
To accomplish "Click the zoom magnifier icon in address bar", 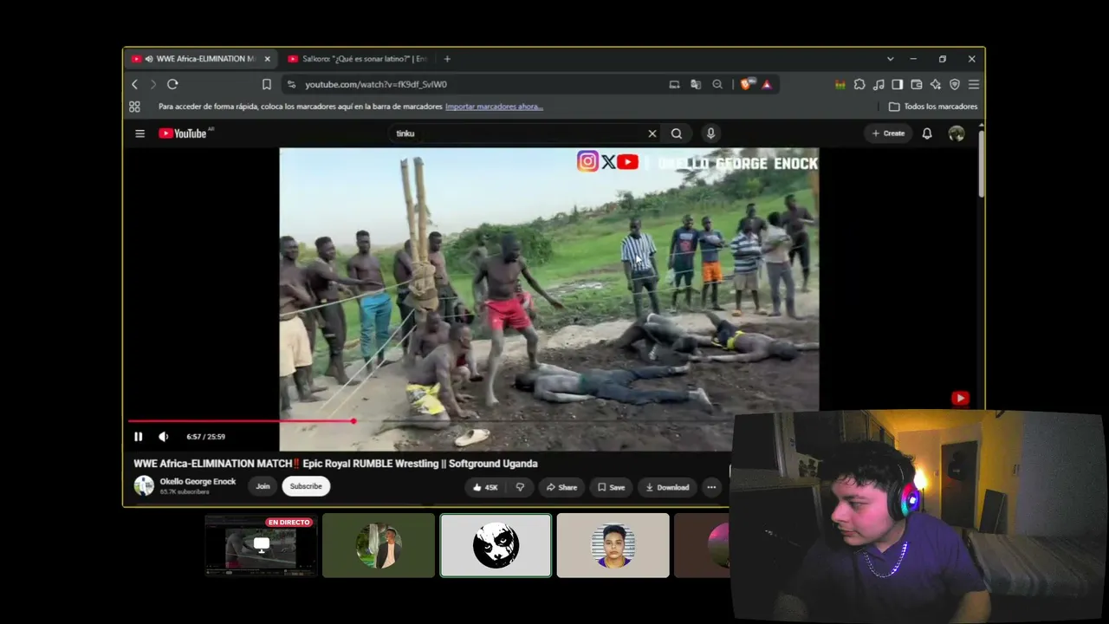I will click(717, 84).
